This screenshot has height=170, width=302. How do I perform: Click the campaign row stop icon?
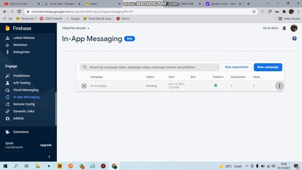pyautogui.click(x=84, y=86)
